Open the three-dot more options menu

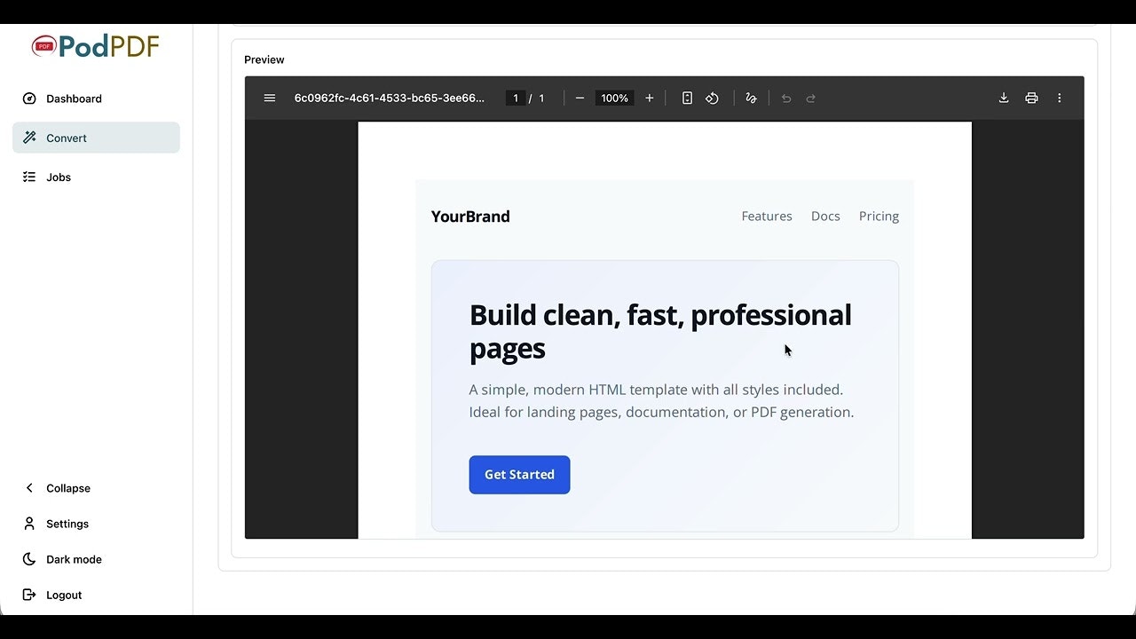[x=1059, y=98]
